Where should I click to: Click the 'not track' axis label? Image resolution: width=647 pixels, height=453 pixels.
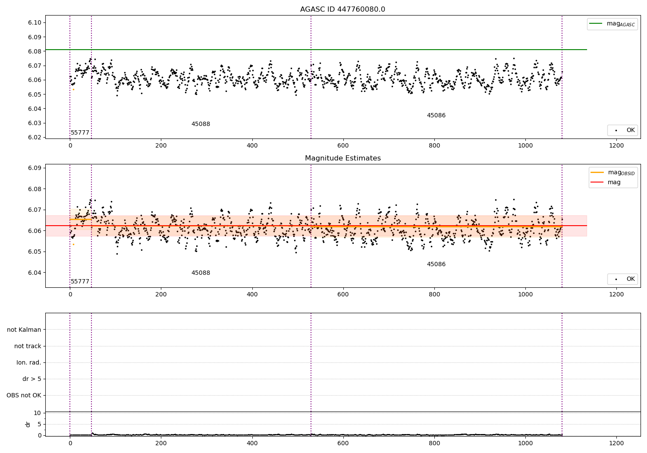(x=28, y=346)
